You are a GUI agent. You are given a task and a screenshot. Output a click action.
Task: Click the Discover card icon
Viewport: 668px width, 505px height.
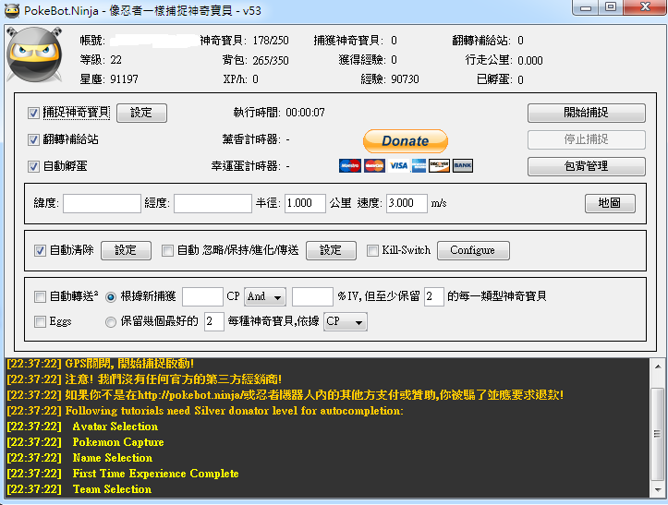(x=439, y=165)
